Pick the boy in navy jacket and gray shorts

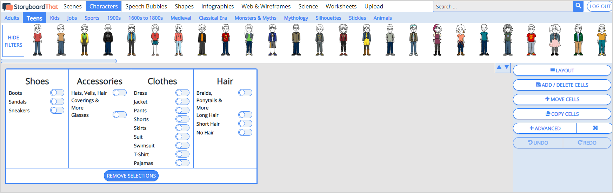tap(273, 40)
